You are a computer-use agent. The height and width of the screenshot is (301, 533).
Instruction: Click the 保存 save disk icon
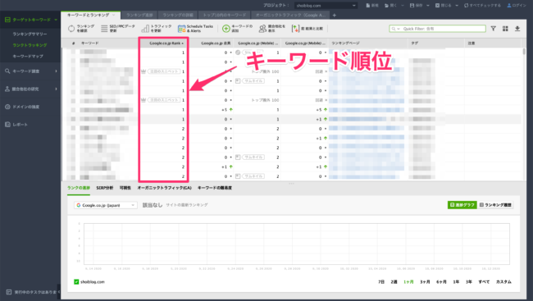click(x=412, y=6)
